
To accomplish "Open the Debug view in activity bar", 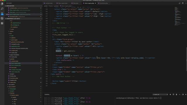I will pos(2,18).
